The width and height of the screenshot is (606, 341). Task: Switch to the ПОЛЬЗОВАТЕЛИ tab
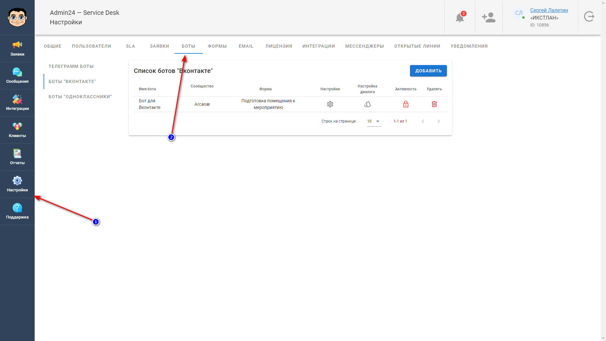[x=92, y=46]
